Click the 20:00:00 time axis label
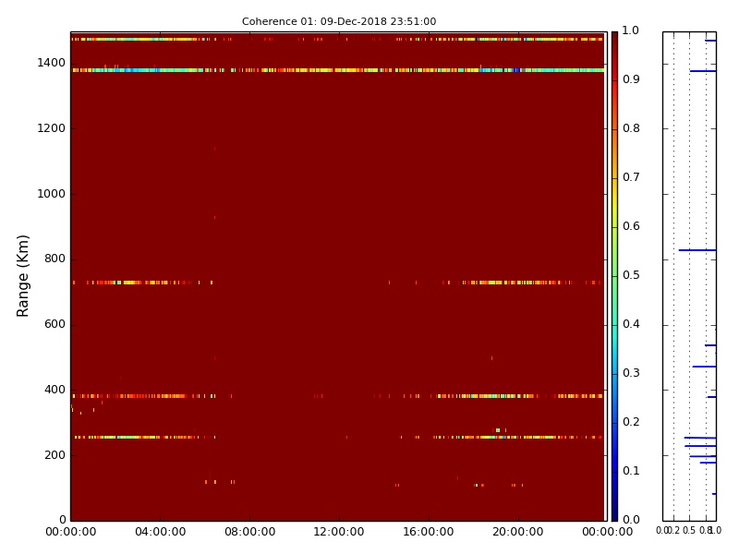The height and width of the screenshot is (554, 739). click(518, 532)
